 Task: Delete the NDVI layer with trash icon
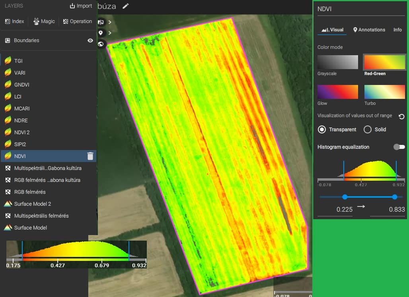[90, 156]
